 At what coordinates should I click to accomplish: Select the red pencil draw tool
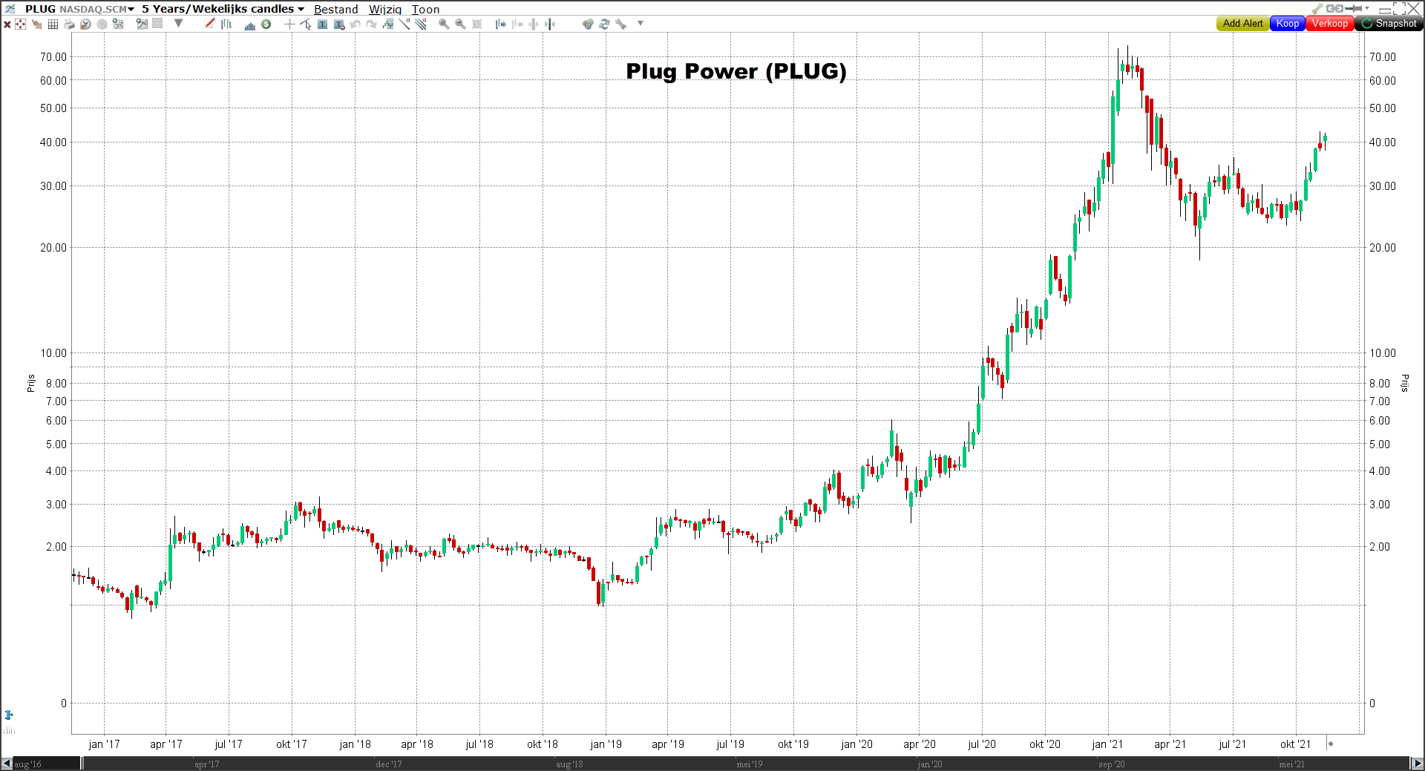(x=210, y=23)
